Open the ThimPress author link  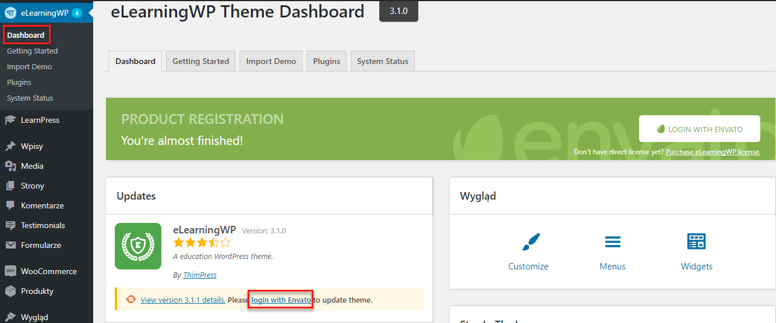pyautogui.click(x=200, y=275)
